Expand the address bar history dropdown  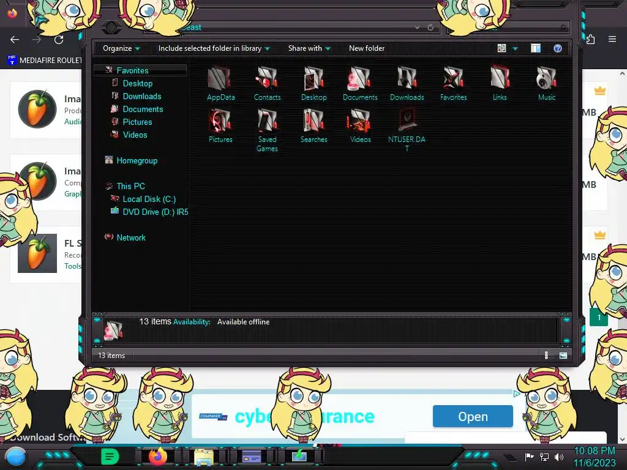coord(417,27)
